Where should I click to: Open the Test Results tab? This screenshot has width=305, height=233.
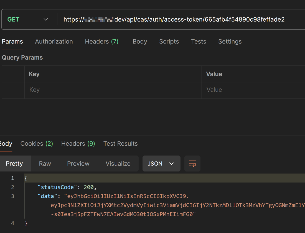pos(120,144)
